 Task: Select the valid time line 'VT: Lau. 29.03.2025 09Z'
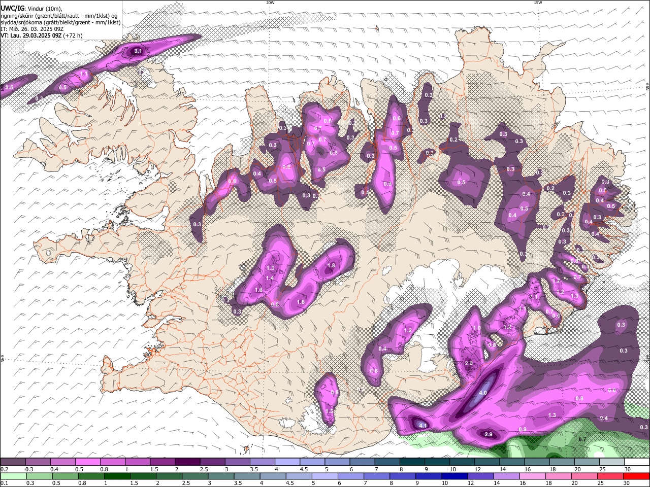pyautogui.click(x=31, y=36)
